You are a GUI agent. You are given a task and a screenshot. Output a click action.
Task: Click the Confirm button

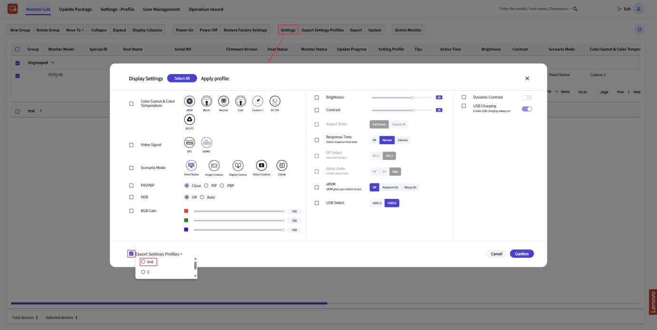tap(522, 254)
